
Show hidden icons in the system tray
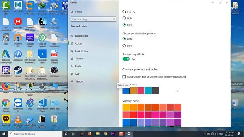[x=205, y=134]
